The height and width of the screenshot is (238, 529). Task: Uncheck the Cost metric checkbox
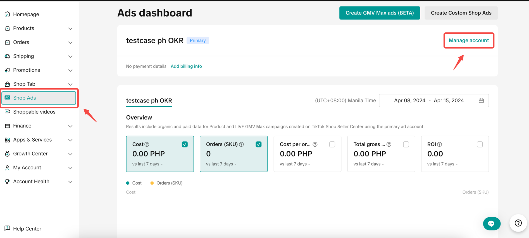coord(185,144)
